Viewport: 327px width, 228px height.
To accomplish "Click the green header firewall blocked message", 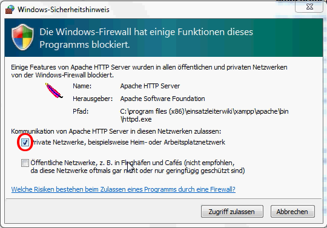I will (x=146, y=38).
